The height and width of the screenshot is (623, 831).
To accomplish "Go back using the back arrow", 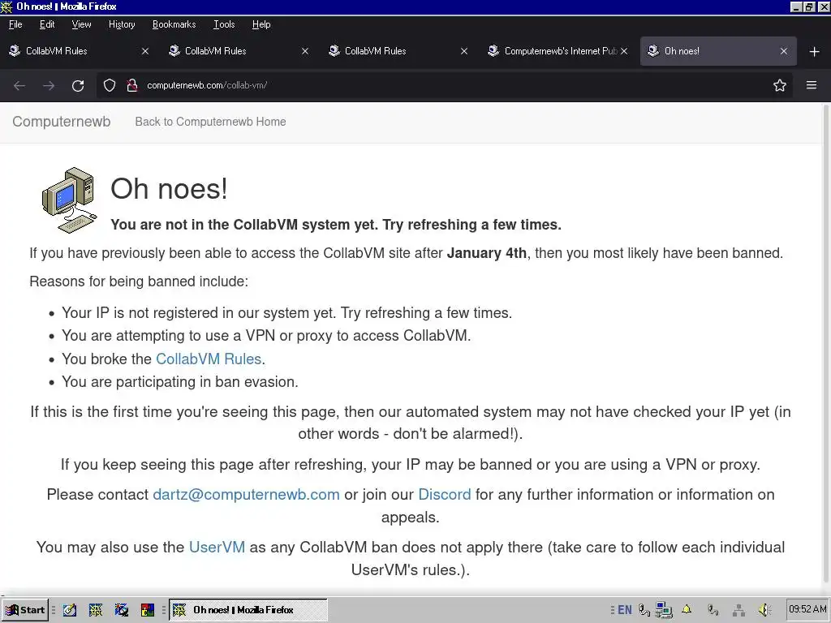I will [x=19, y=85].
